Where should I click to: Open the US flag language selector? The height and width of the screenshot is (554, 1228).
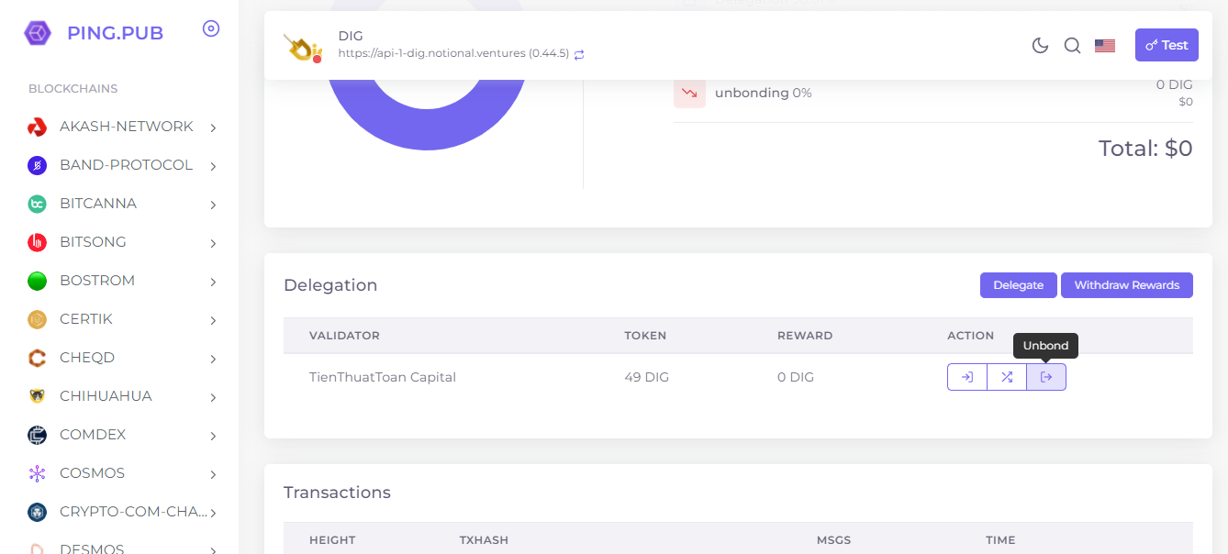pyautogui.click(x=1105, y=46)
